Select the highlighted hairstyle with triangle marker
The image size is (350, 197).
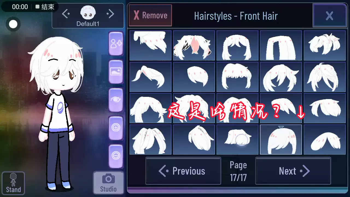(x=281, y=140)
